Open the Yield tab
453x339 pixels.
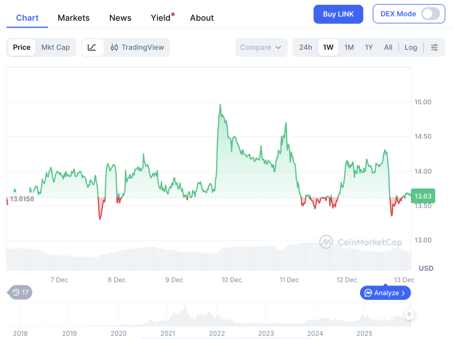click(x=161, y=18)
